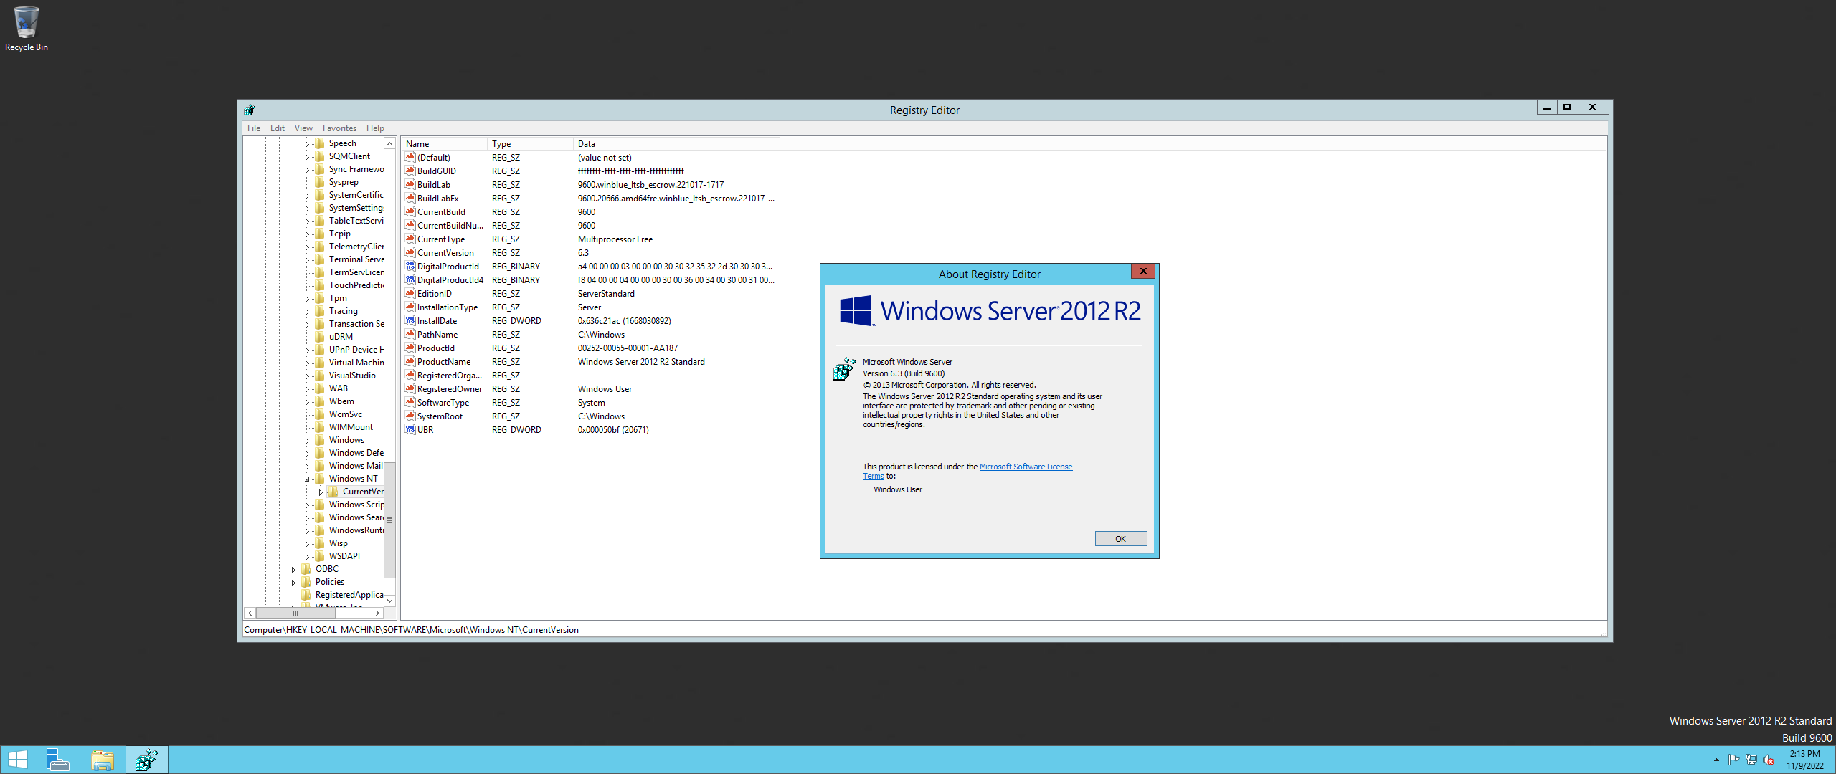The image size is (1836, 774).
Task: Select the CurrentBuild value row
Action: tap(591, 211)
